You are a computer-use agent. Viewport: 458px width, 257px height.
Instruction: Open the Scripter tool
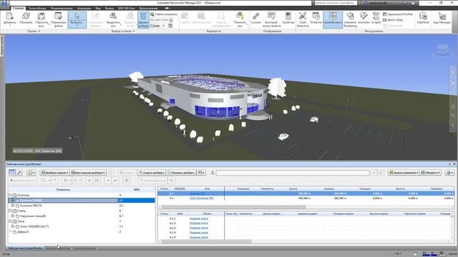(376, 18)
